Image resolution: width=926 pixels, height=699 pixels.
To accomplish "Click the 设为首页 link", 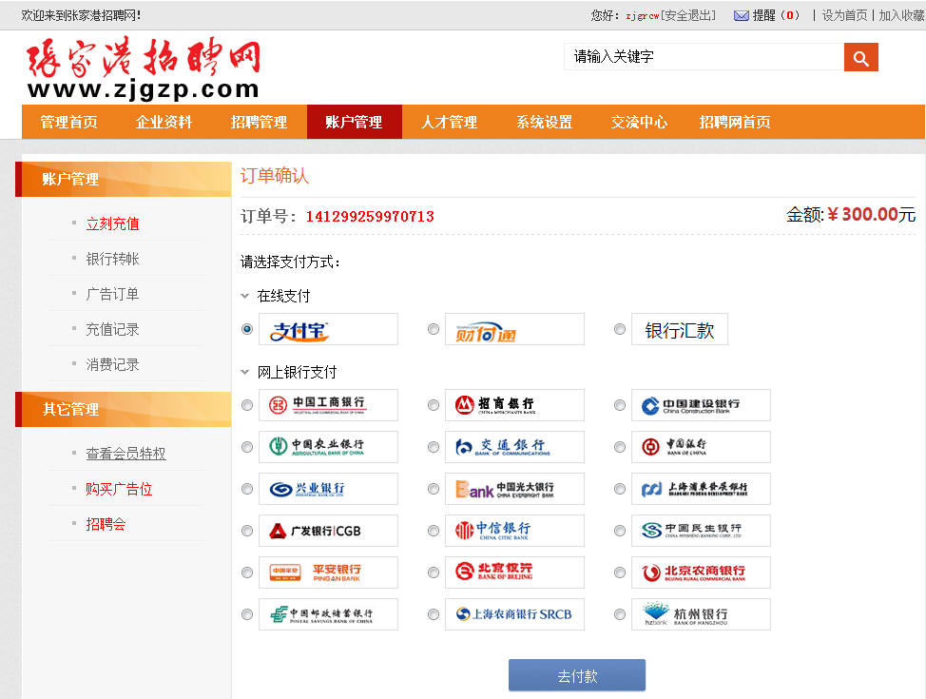I will coord(844,15).
